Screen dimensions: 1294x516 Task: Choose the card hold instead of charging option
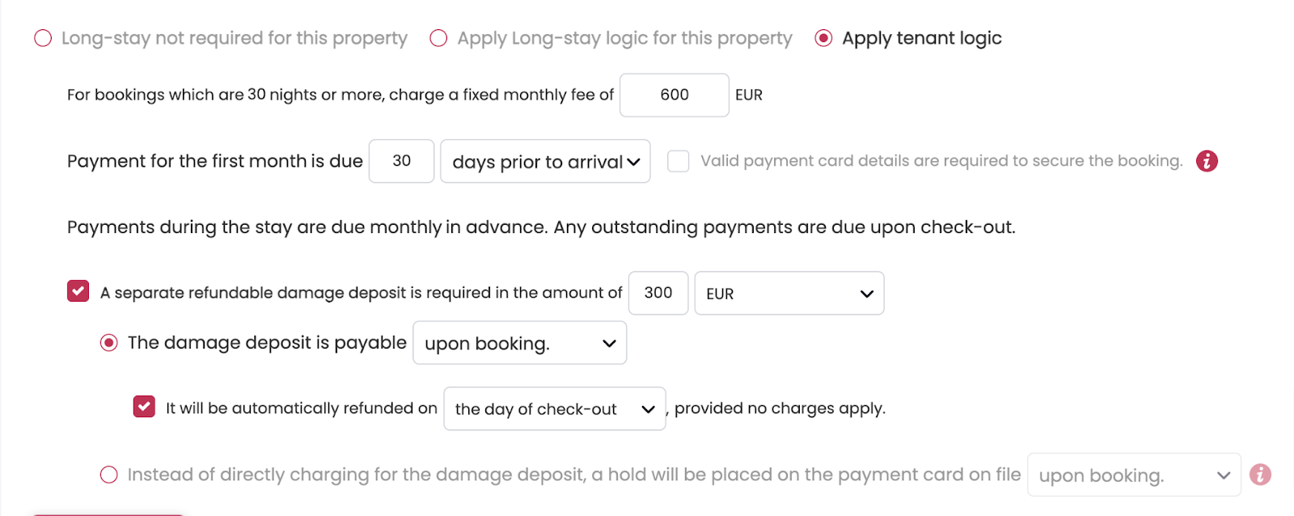[108, 475]
